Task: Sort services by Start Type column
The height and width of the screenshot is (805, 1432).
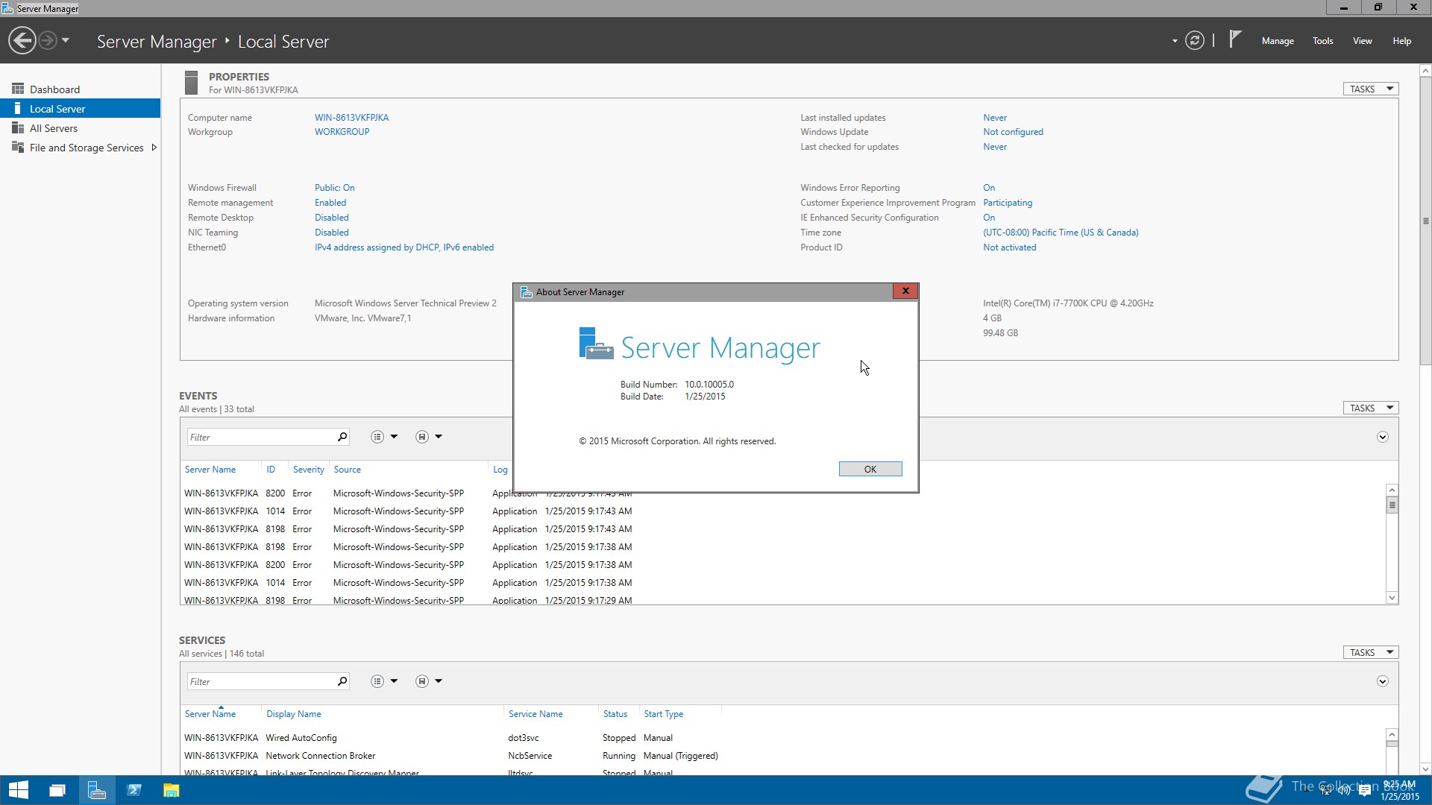Action: pos(663,714)
